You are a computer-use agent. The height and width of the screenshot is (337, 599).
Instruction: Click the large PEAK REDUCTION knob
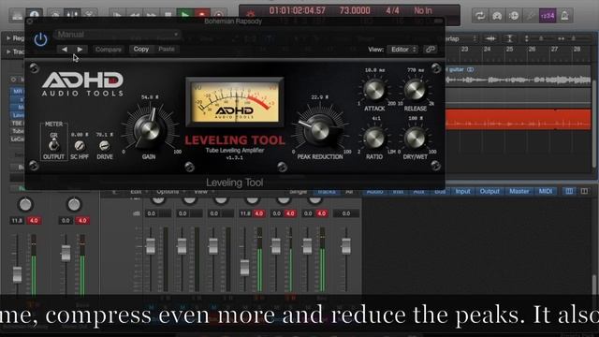point(320,130)
